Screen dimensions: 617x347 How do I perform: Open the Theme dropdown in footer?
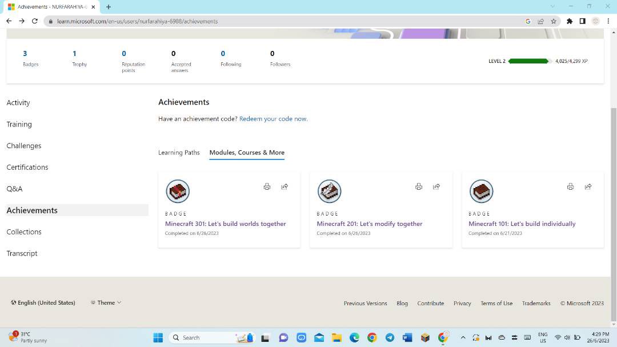tap(106, 302)
